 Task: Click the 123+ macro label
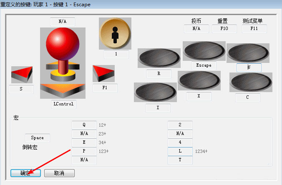click(104, 151)
